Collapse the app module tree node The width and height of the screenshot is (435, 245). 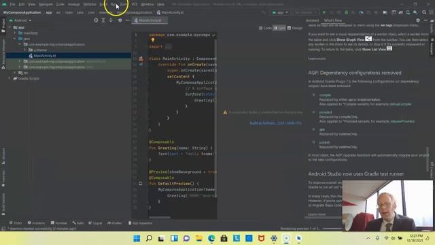tap(10, 27)
